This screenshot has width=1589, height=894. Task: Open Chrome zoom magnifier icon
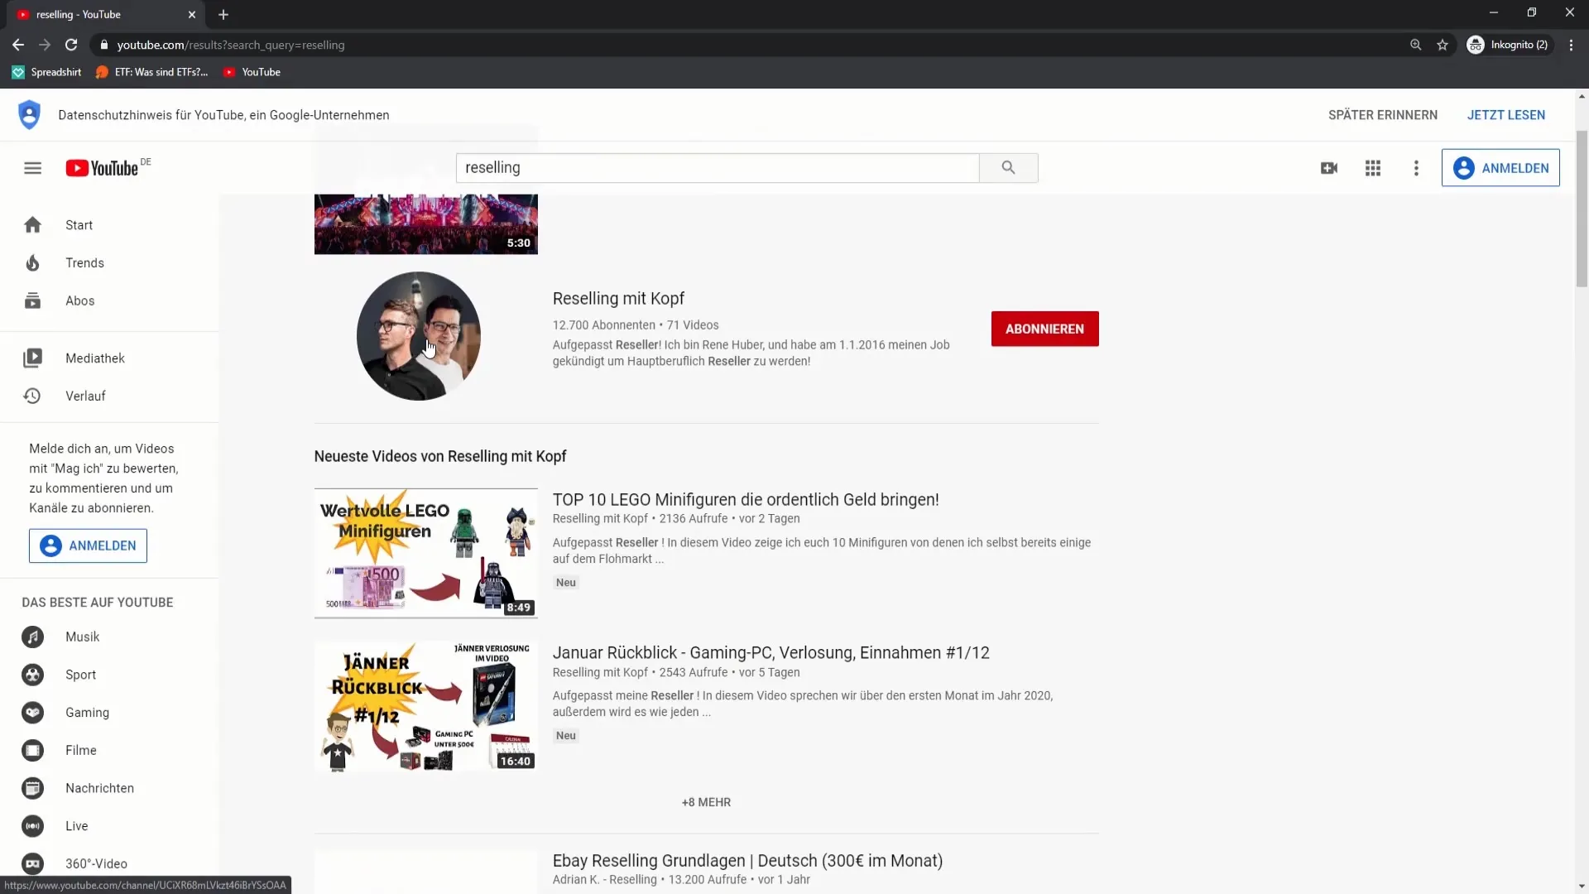pos(1415,45)
